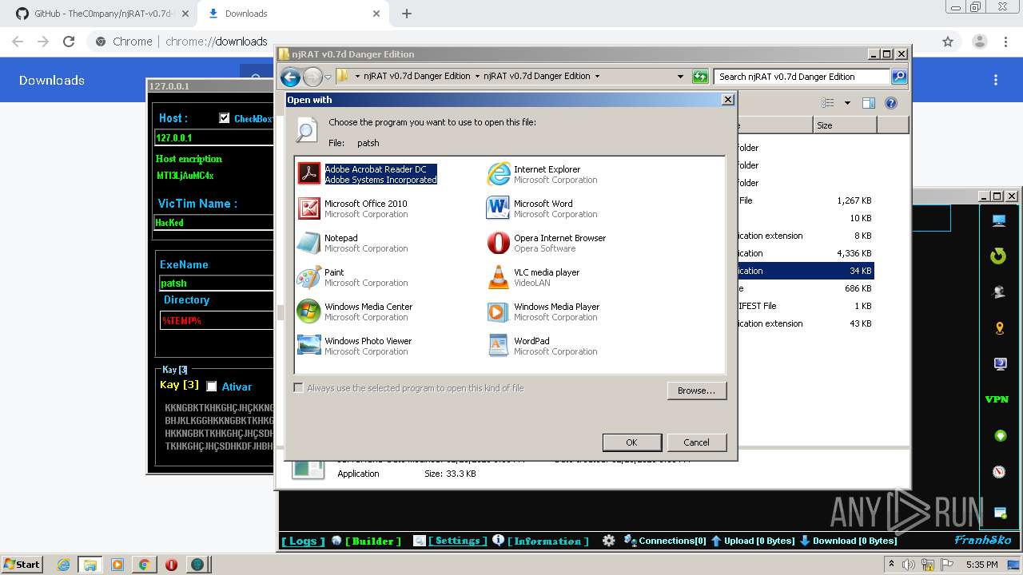Screen dimensions: 1023x575
Task: Click the blue info icon beside Information
Action: 498,540
